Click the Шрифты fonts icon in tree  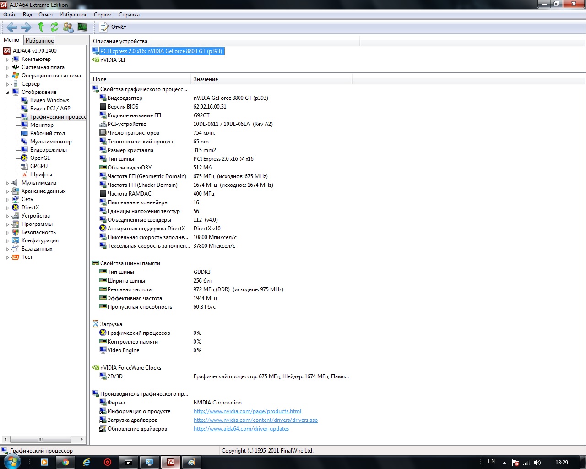(24, 175)
